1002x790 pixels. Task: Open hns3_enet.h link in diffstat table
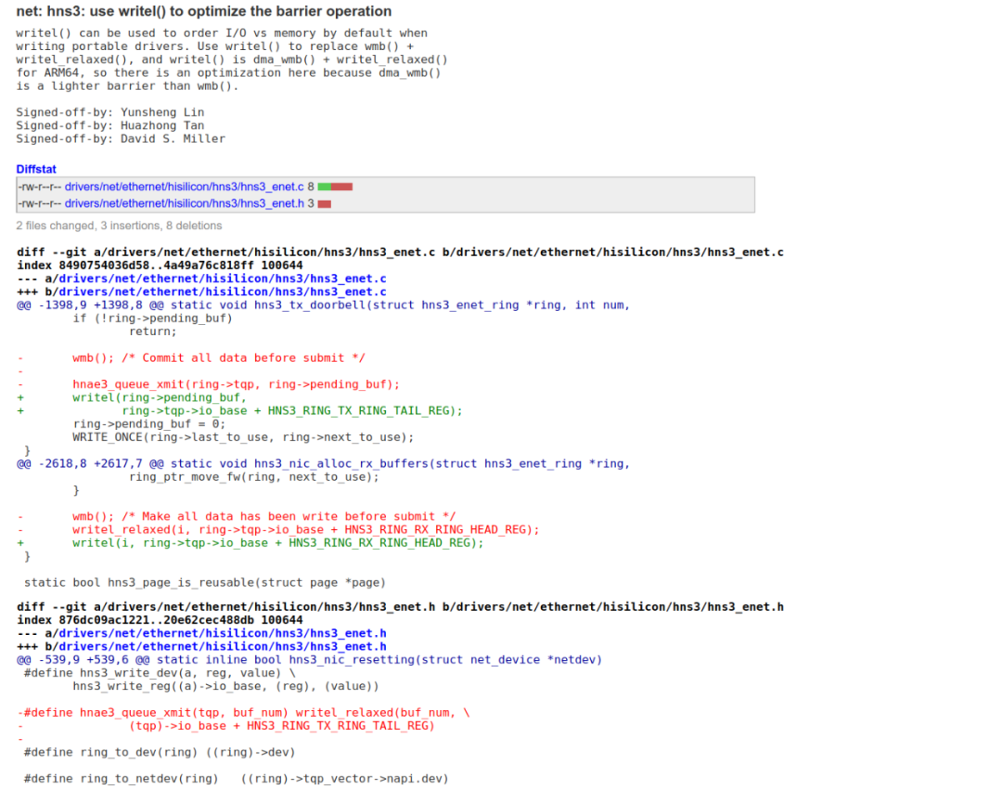184,203
